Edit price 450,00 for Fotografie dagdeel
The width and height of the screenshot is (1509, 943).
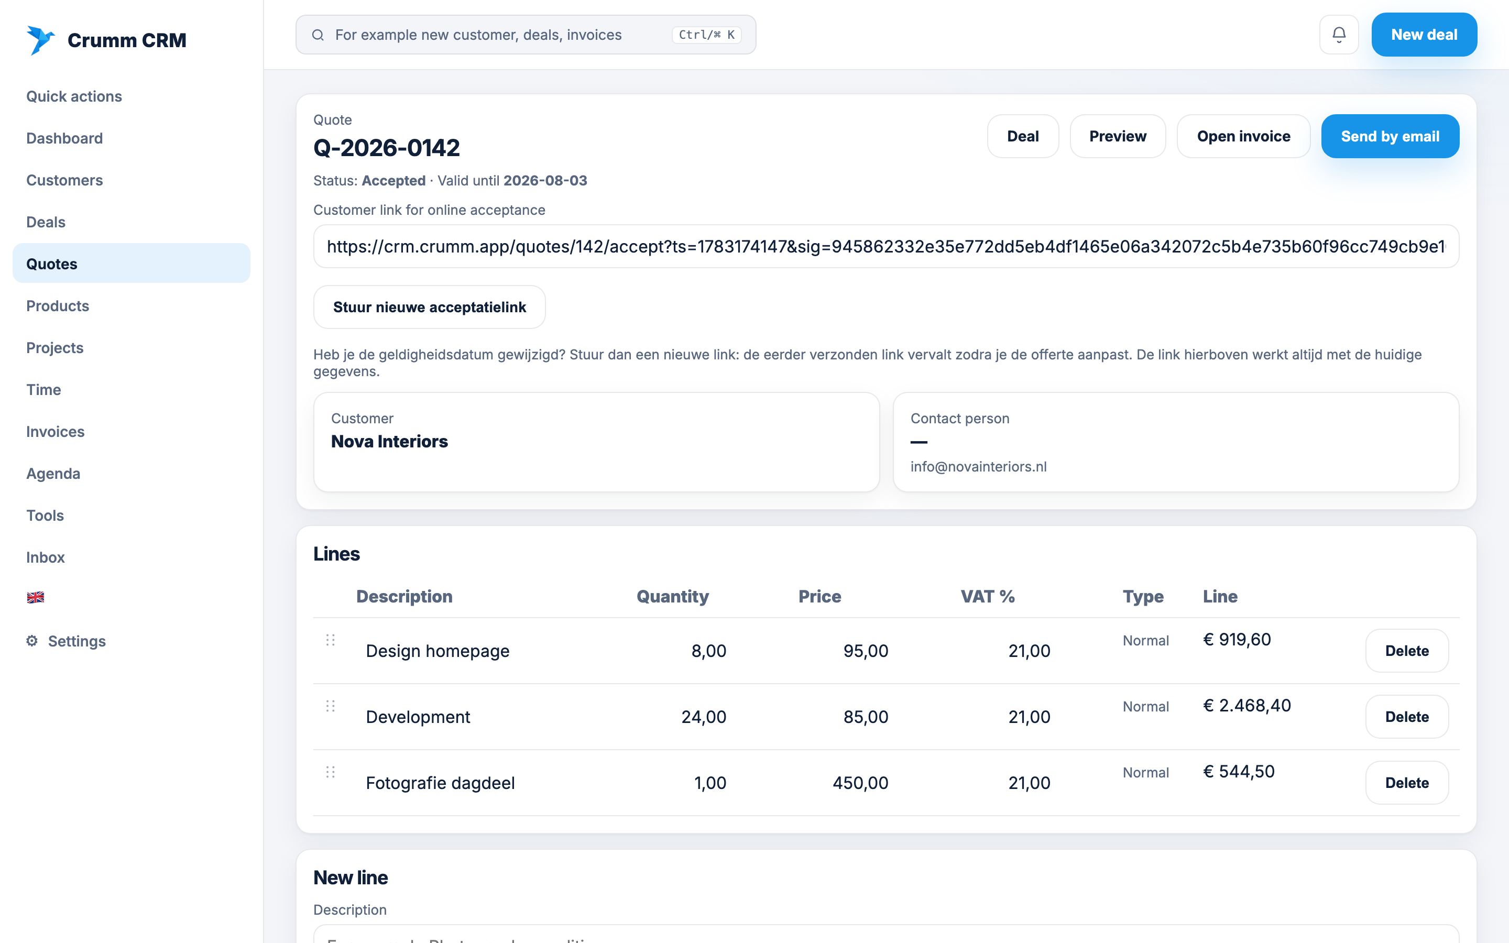click(x=848, y=783)
